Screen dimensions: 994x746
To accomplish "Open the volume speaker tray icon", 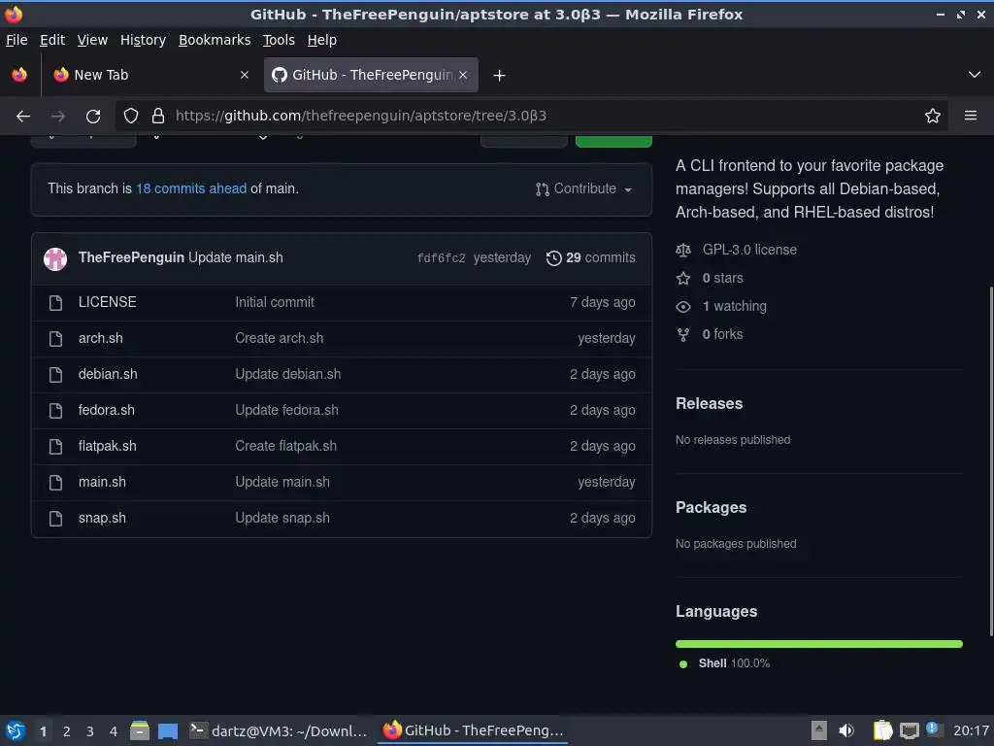I will pyautogui.click(x=845, y=730).
